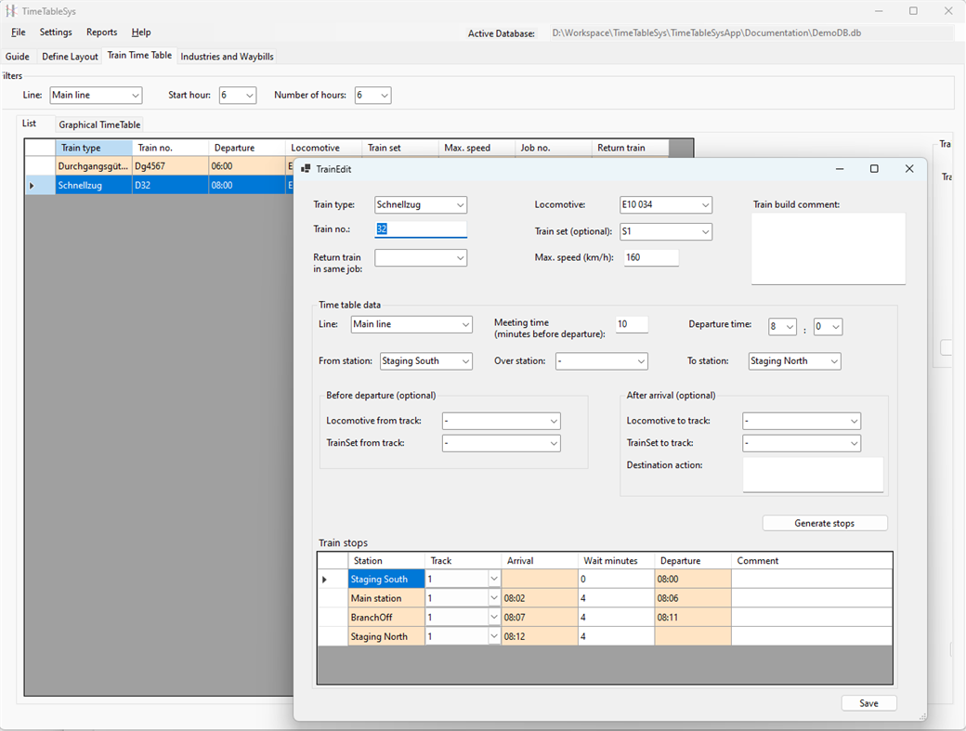Viewport: 966px width, 731px height.
Task: Click the TimeTableSys title bar icon
Action: 9,10
